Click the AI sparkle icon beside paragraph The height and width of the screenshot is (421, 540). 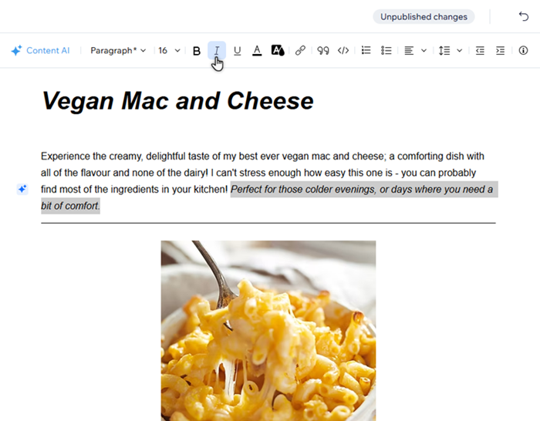click(22, 189)
